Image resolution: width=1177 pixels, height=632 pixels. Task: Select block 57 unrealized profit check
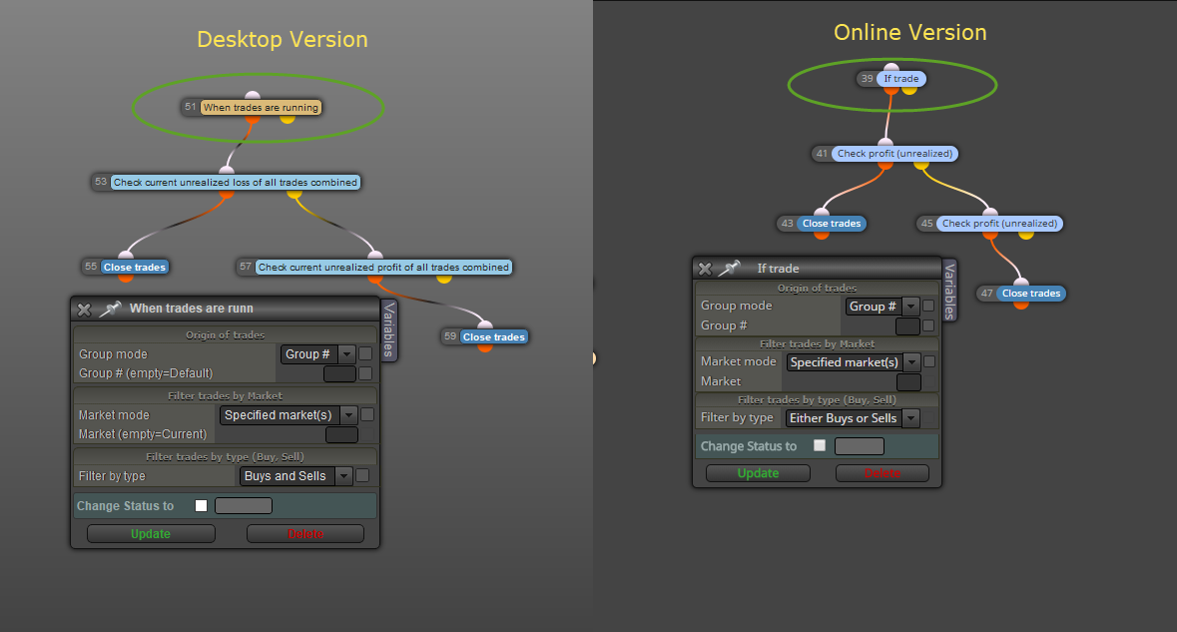pos(383,268)
